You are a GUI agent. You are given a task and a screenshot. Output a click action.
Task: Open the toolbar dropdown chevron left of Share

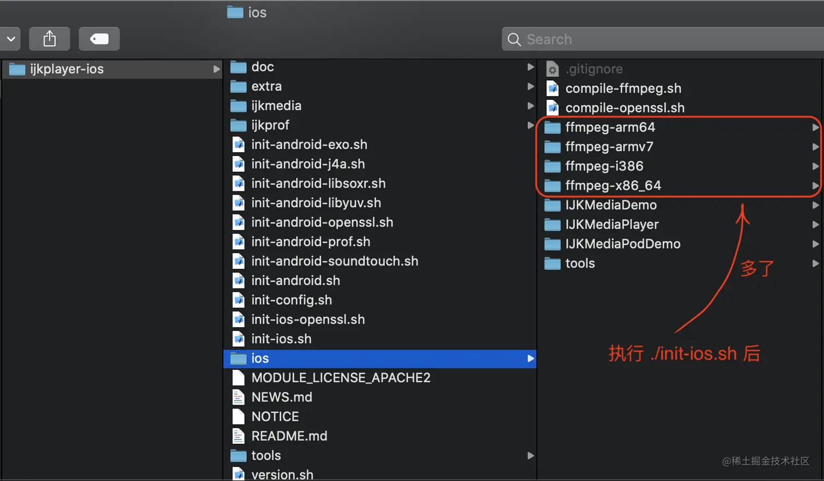(10, 39)
